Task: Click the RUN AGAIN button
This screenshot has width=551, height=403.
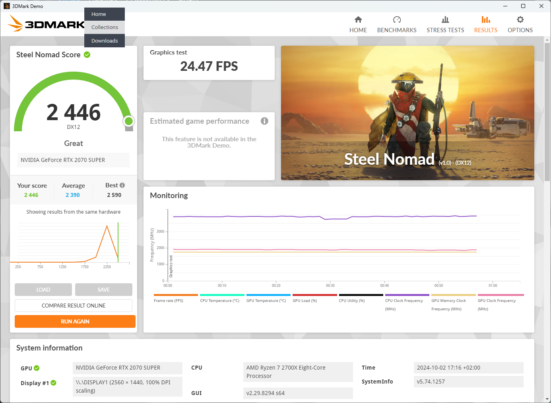Action: [x=75, y=321]
